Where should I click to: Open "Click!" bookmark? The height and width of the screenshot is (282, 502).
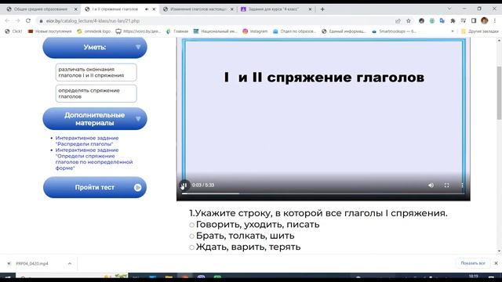[x=13, y=31]
